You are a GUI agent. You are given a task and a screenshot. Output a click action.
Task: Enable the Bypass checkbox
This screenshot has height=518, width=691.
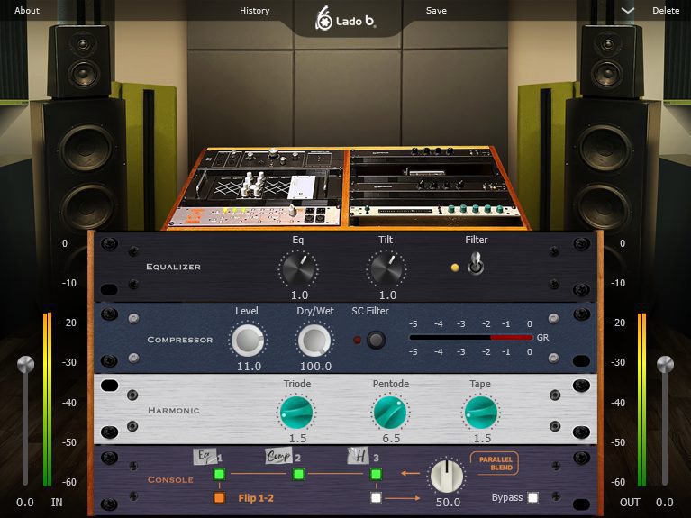tap(533, 497)
